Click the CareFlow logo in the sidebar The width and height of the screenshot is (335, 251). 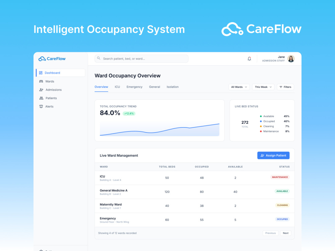(52, 59)
